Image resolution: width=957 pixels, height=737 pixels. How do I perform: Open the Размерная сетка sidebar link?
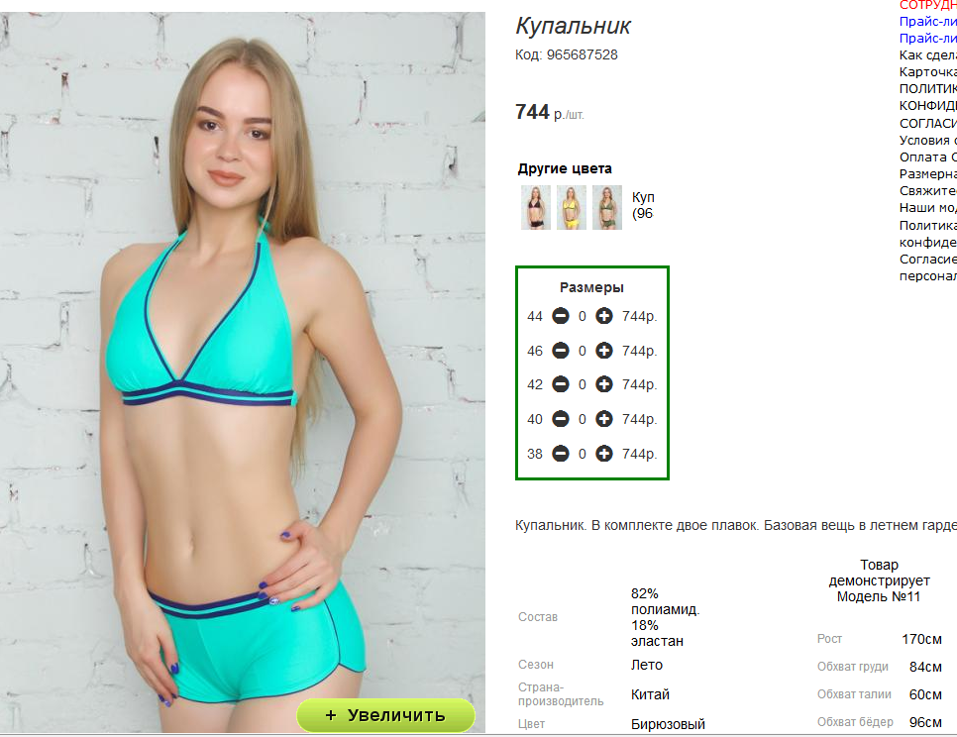coord(927,174)
